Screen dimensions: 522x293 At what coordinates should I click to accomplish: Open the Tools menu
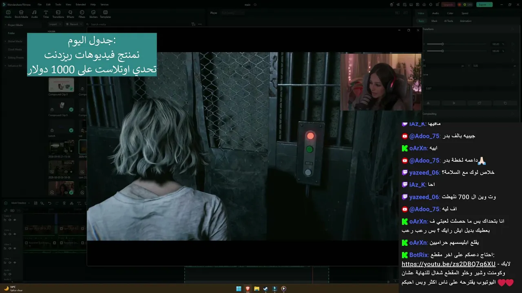58,4
